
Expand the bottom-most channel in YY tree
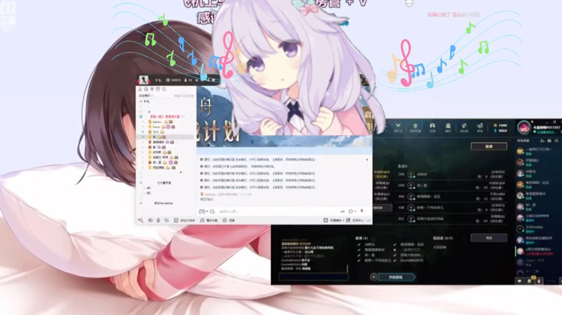[x=140, y=203]
